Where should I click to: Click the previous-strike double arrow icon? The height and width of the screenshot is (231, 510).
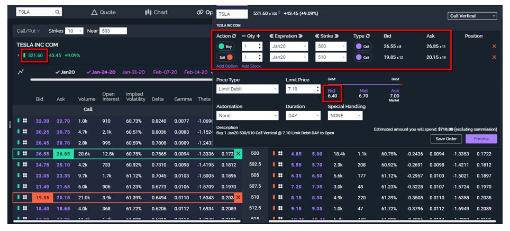[317, 36]
